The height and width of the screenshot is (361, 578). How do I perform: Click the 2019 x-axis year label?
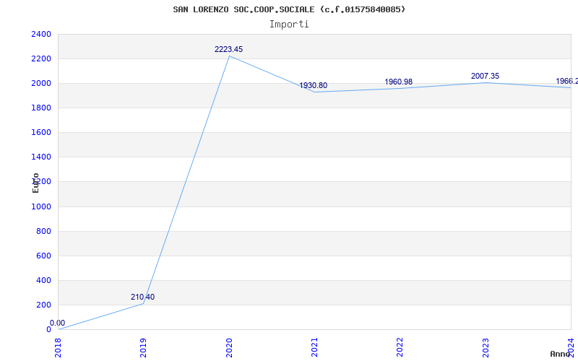tap(143, 348)
